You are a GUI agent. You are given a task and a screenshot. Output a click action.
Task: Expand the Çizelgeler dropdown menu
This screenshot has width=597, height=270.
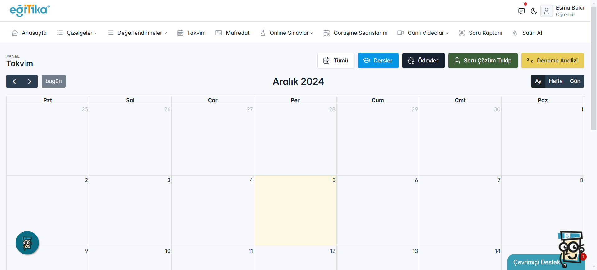coord(77,33)
